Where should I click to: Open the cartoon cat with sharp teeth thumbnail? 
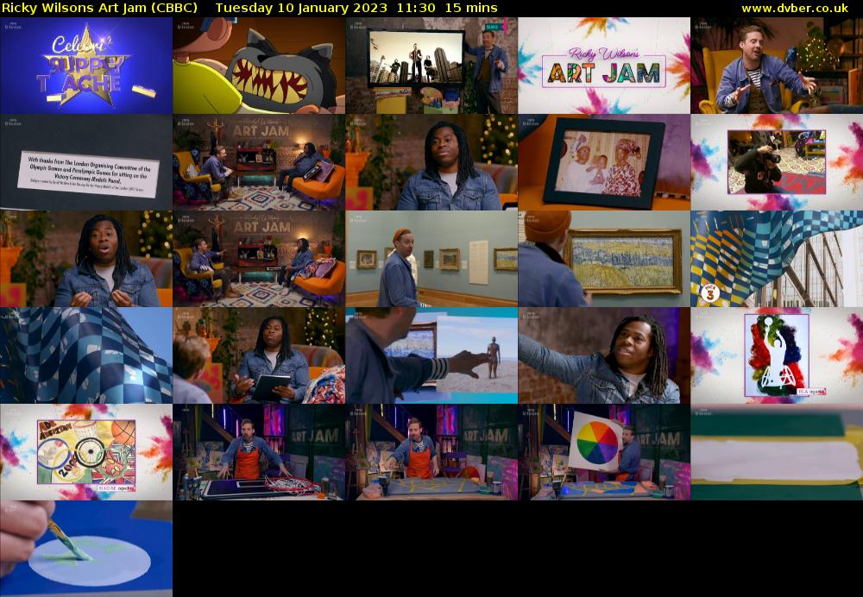point(259,66)
